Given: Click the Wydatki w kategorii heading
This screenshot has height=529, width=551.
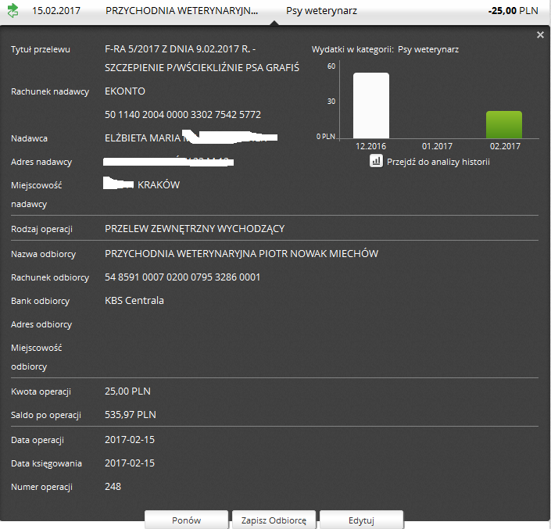Looking at the screenshot, I should click(352, 49).
